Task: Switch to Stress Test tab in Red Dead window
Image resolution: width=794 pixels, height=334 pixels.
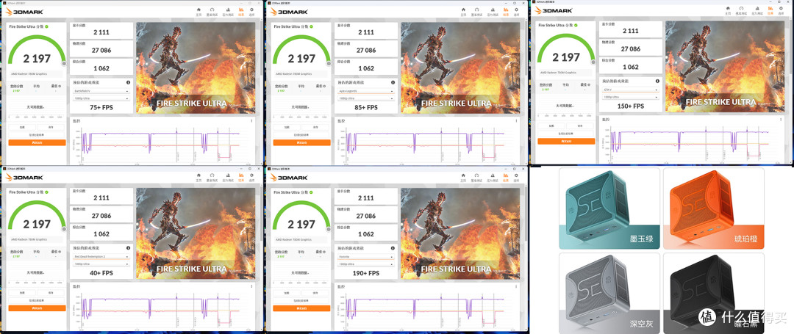Action: click(x=226, y=177)
